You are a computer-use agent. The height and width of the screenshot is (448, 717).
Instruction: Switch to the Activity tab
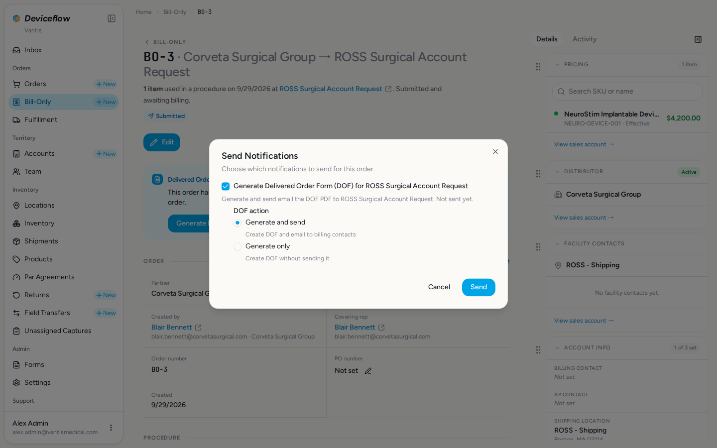[585, 39]
